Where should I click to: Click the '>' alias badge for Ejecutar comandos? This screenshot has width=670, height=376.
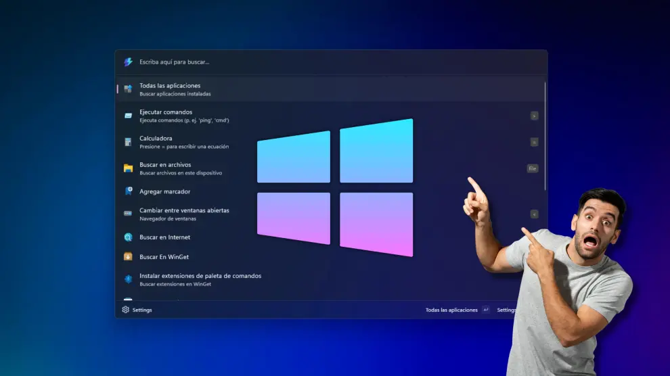534,116
